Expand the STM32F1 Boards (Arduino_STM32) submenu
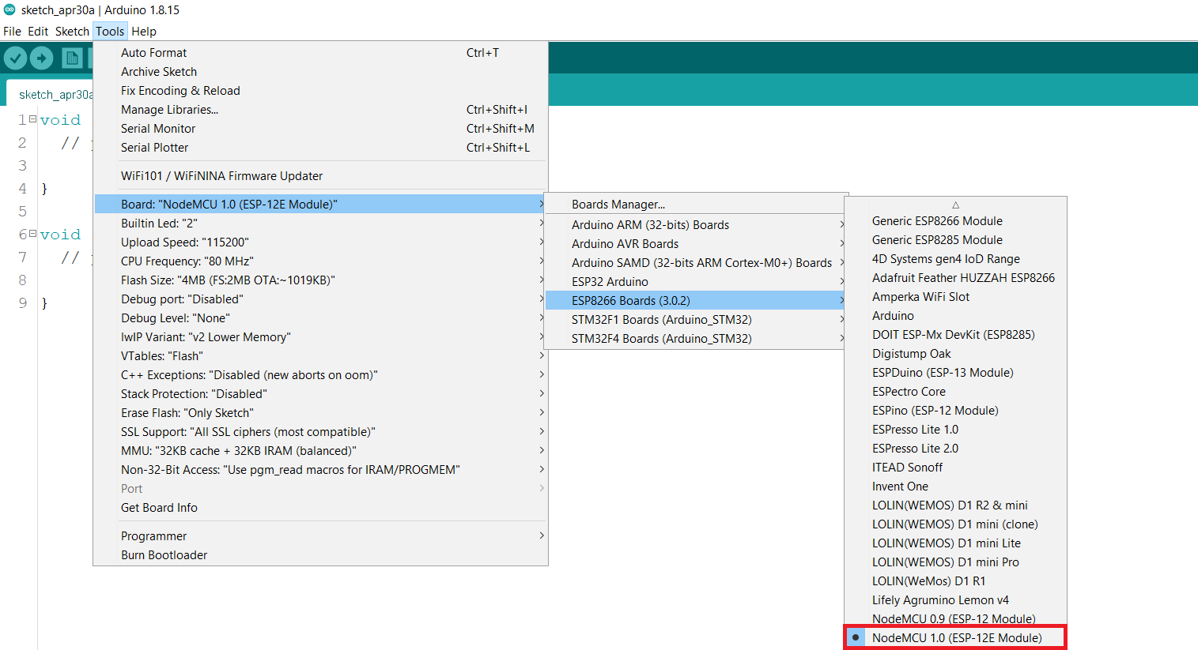The height and width of the screenshot is (650, 1198). click(x=696, y=320)
